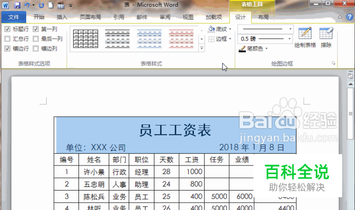Enable the 镶边列 banded columns checkbox
This screenshot has width=355, height=210.
[x=35, y=49]
